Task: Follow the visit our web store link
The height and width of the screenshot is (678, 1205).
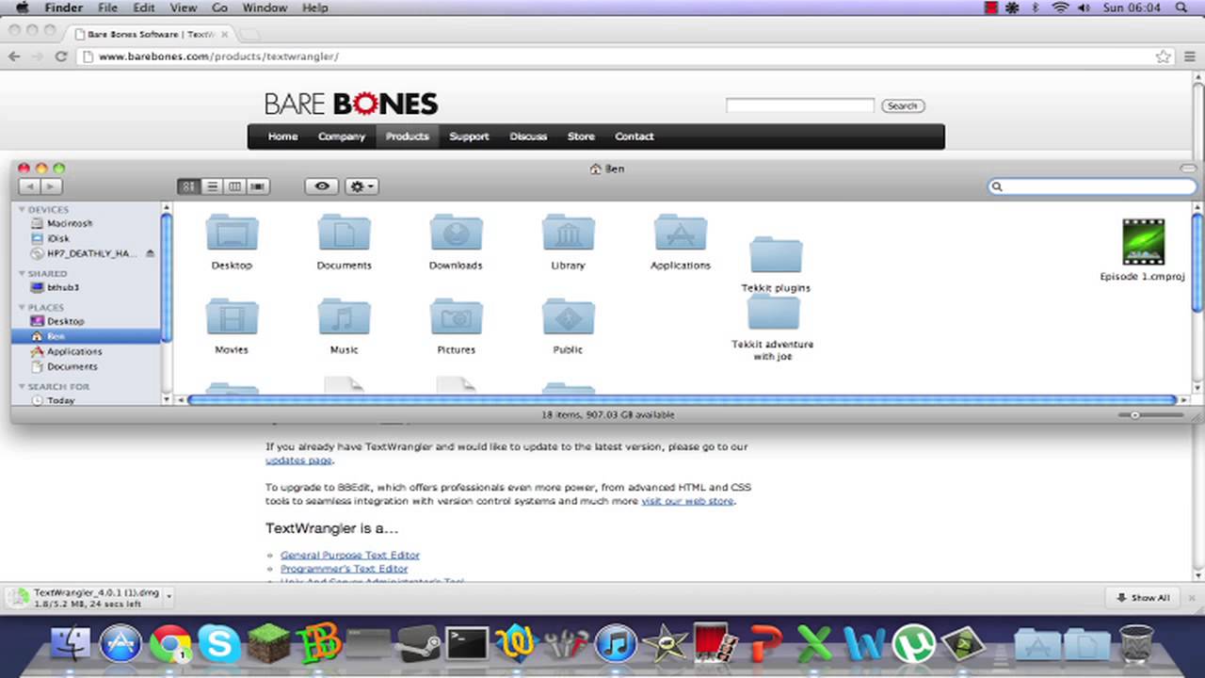Action: (x=687, y=501)
